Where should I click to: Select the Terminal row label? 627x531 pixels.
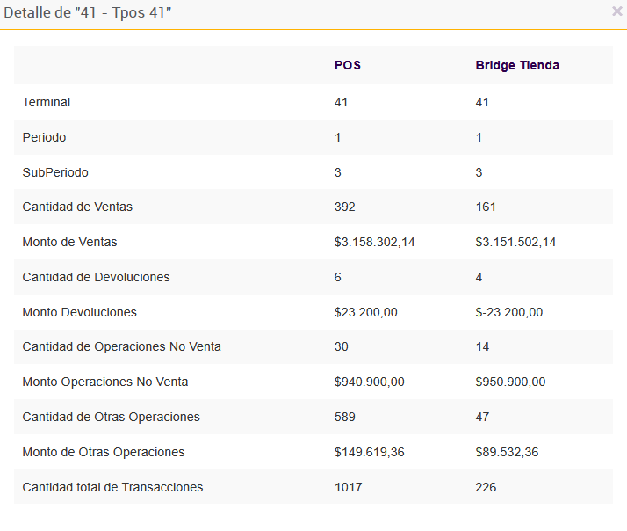pyautogui.click(x=47, y=102)
